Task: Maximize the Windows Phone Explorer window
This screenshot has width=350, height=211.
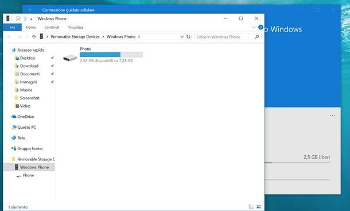Action: 241,18
